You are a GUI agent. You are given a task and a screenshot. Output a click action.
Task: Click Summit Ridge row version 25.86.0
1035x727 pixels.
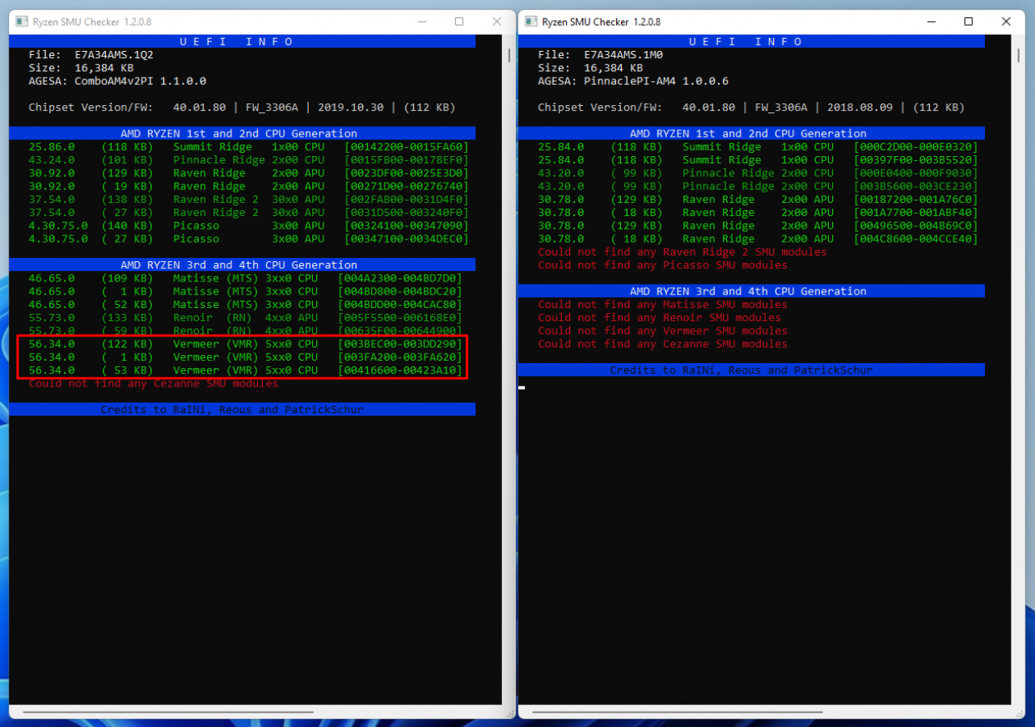pos(52,147)
